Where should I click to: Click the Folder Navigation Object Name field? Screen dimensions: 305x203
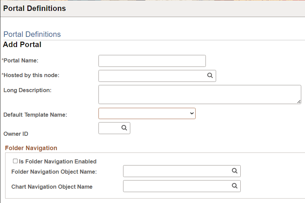coord(174,171)
